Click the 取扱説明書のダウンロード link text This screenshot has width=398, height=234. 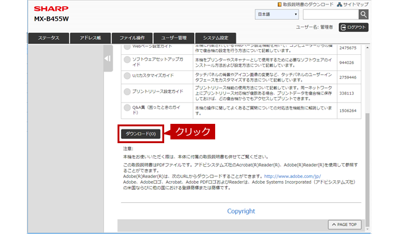click(308, 4)
